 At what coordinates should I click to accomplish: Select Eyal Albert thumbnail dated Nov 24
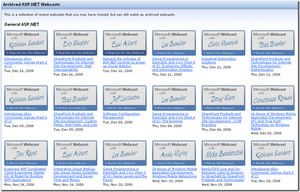tap(76, 153)
